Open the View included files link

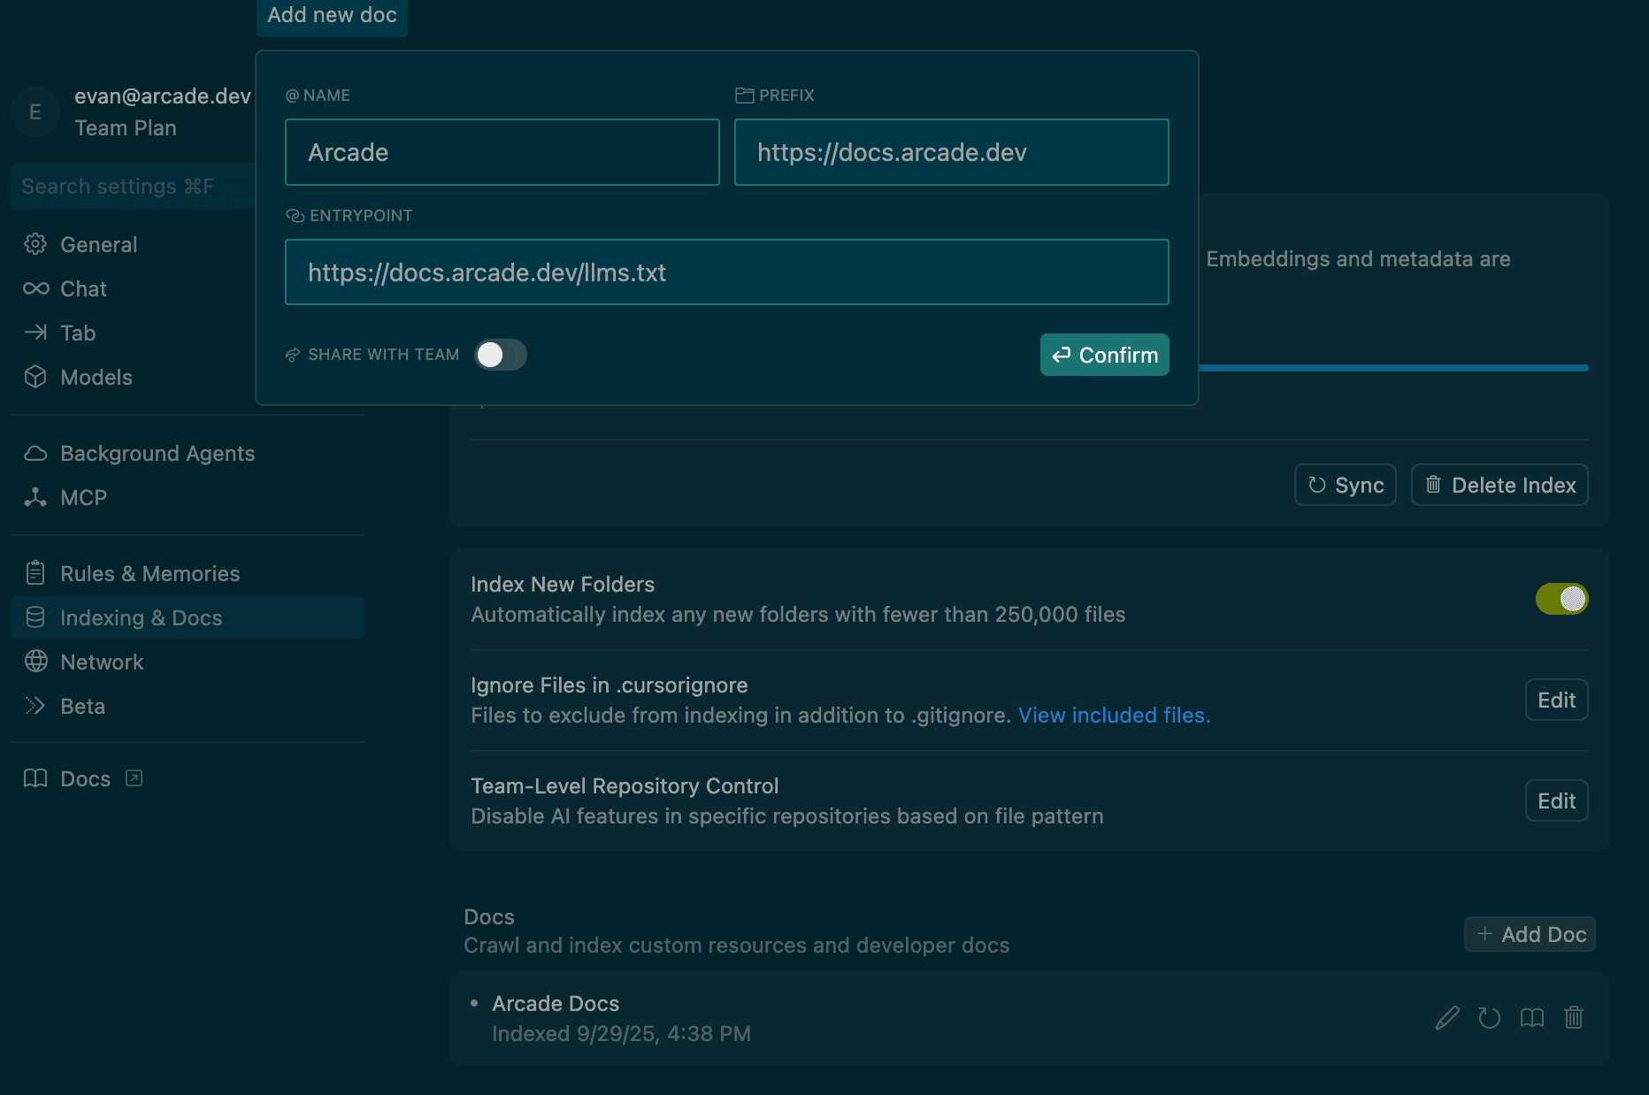pos(1114,716)
